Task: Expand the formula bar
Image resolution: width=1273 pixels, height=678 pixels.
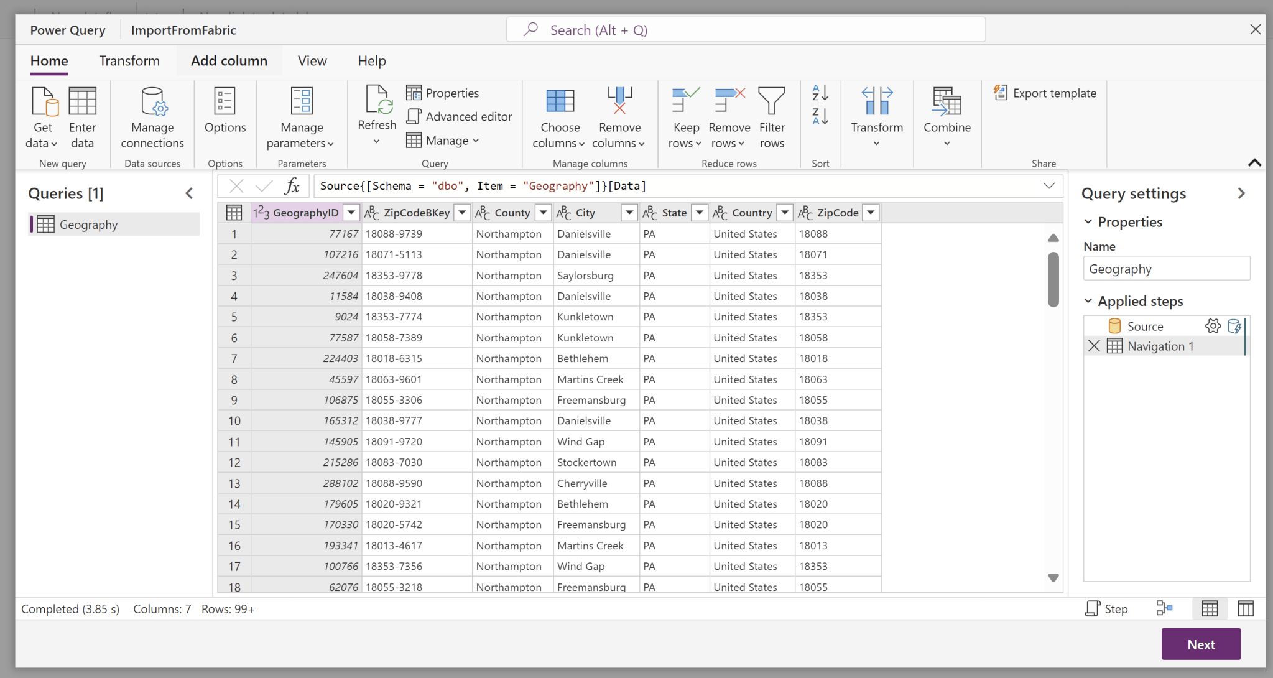Action: click(x=1049, y=185)
